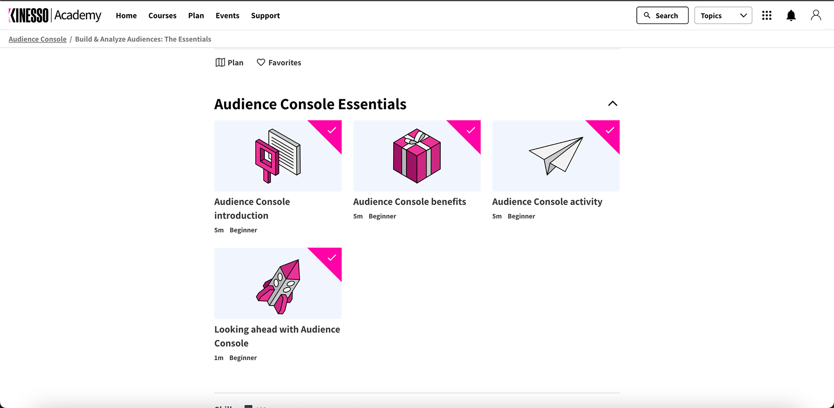
Task: Click the magnifier icon in Search
Action: [x=647, y=15]
